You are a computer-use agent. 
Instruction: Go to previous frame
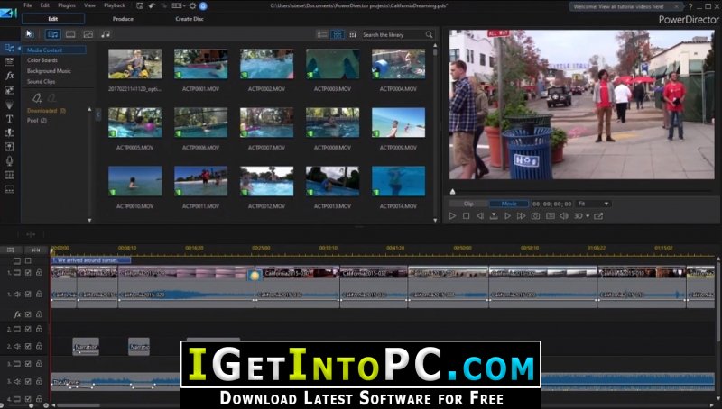pyautogui.click(x=480, y=216)
